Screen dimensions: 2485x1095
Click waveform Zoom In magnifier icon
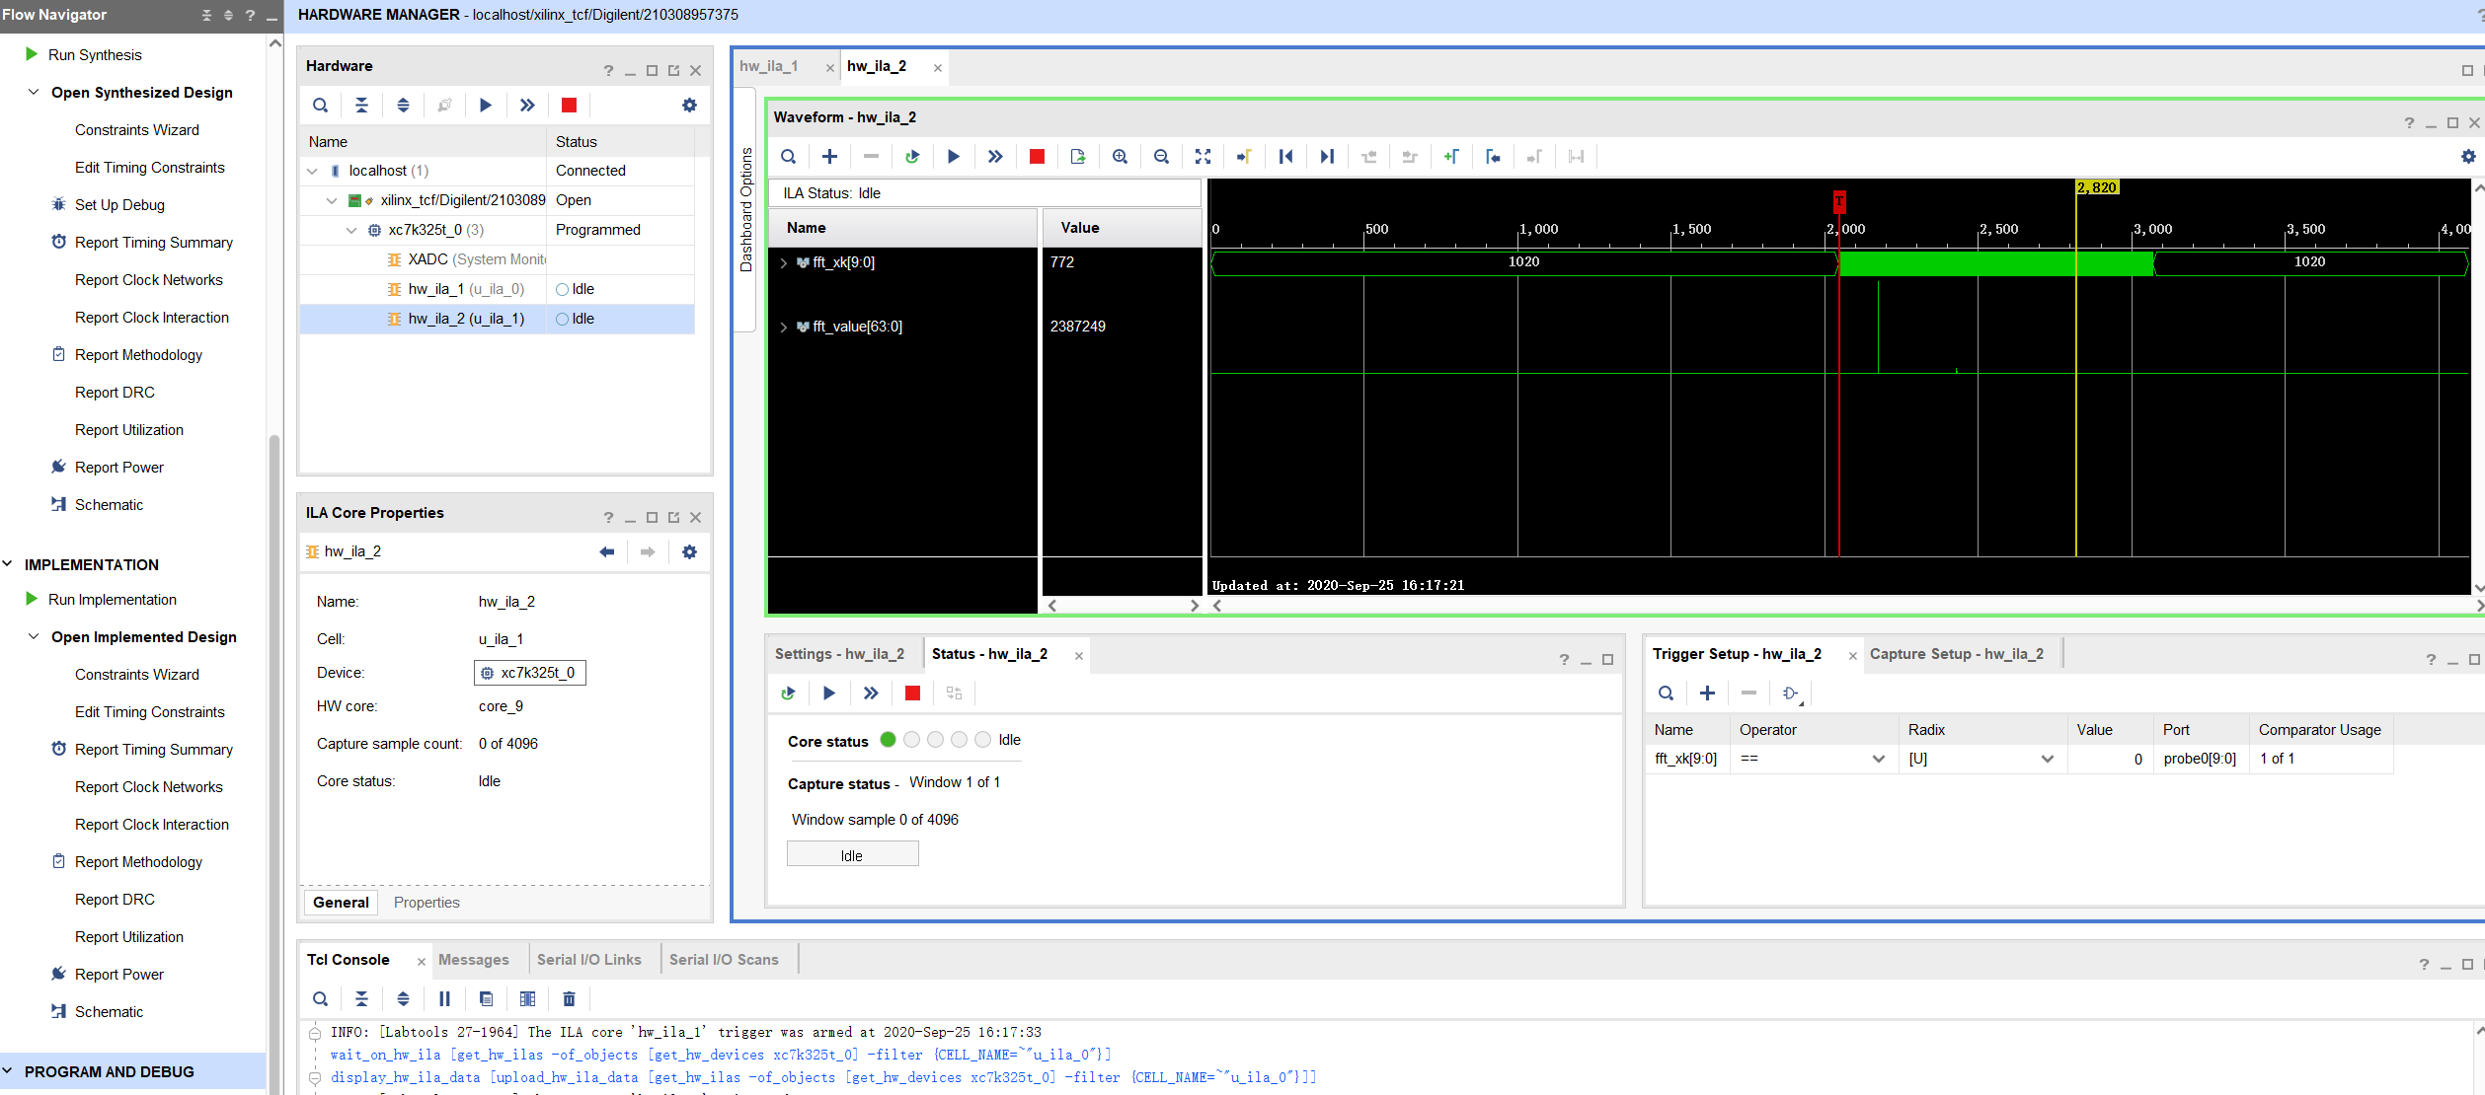[1120, 157]
